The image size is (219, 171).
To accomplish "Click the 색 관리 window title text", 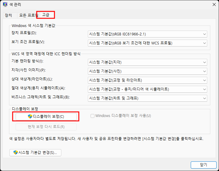I will coord(15,4).
